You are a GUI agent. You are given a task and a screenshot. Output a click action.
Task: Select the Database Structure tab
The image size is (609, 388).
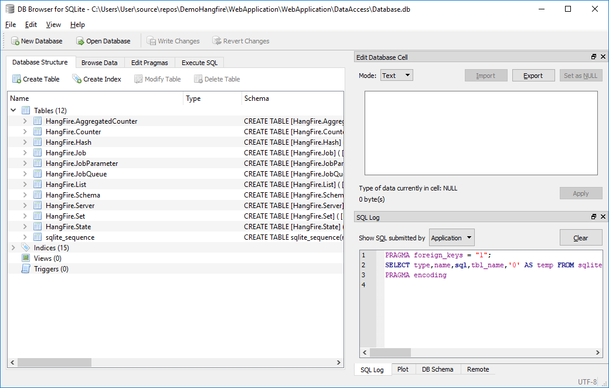coord(40,62)
